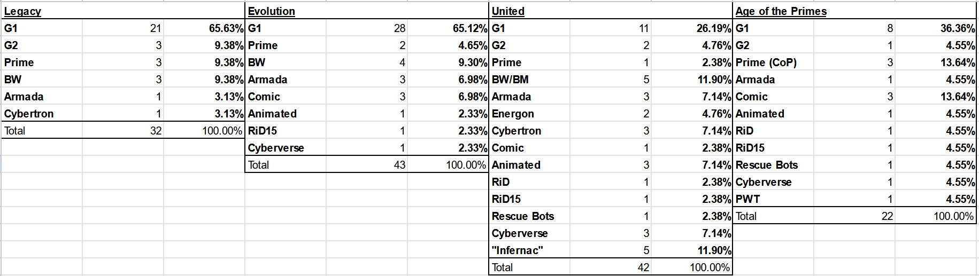Select the Age of the Primes header

click(781, 11)
